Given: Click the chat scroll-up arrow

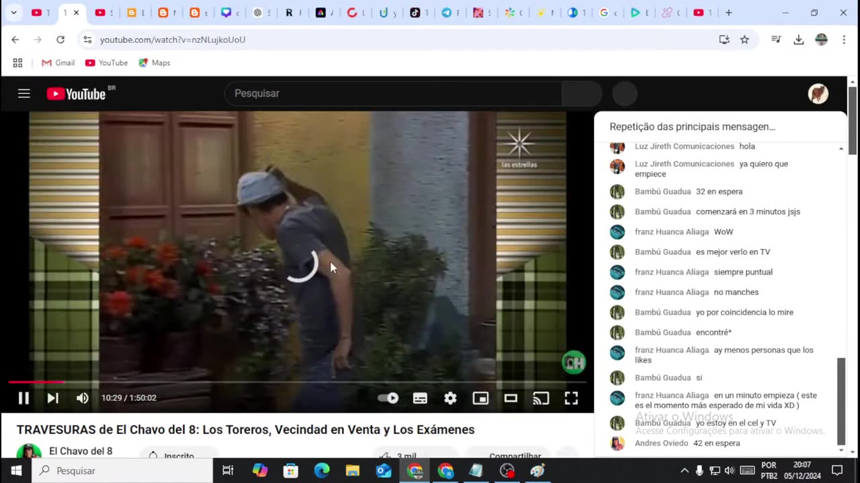Looking at the screenshot, I should (x=841, y=148).
